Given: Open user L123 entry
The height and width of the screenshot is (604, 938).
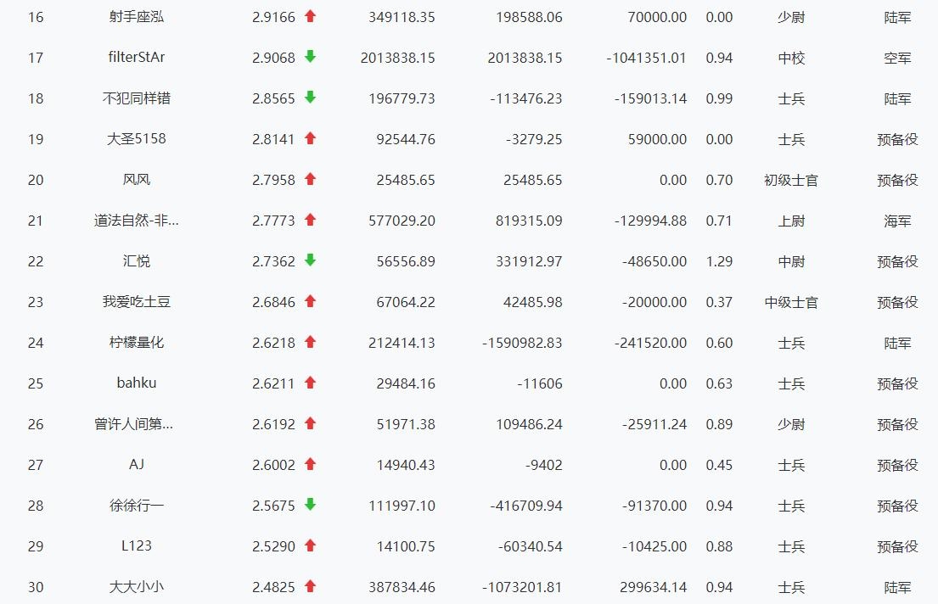Looking at the screenshot, I should [137, 546].
